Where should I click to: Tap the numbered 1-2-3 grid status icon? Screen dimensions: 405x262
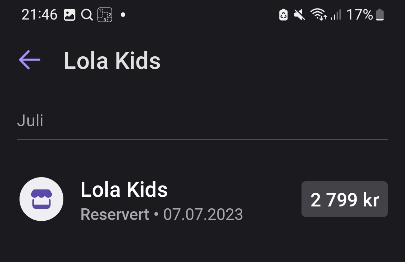(x=105, y=15)
